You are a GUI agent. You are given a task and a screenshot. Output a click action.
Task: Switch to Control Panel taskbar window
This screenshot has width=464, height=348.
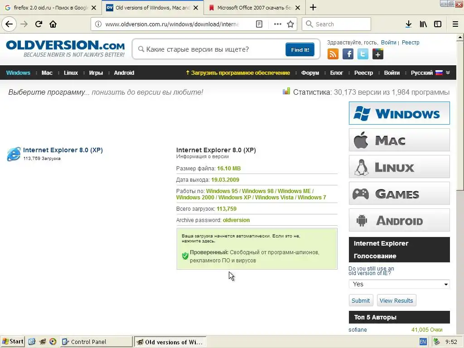(96, 342)
